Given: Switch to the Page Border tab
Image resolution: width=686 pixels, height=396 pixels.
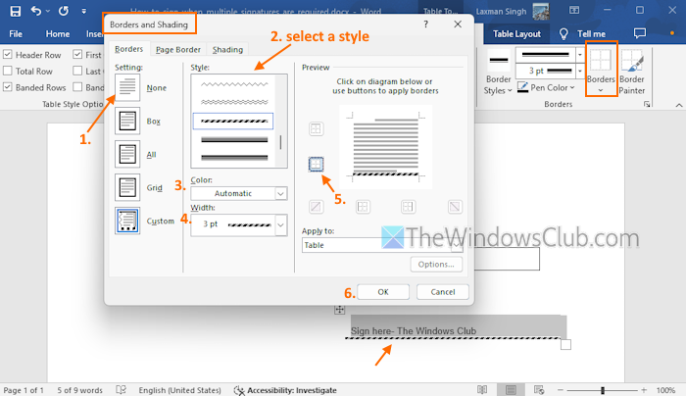Looking at the screenshot, I should click(178, 49).
